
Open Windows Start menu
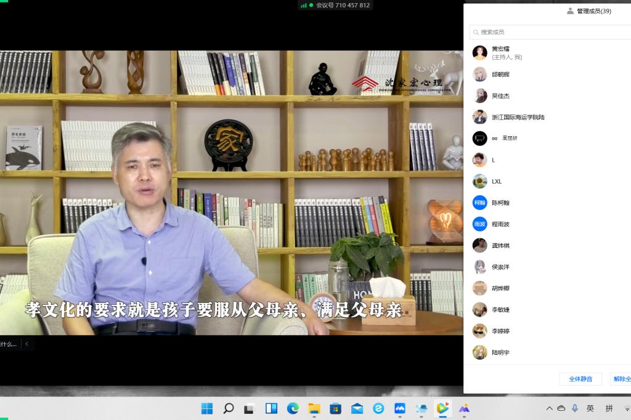(207, 408)
